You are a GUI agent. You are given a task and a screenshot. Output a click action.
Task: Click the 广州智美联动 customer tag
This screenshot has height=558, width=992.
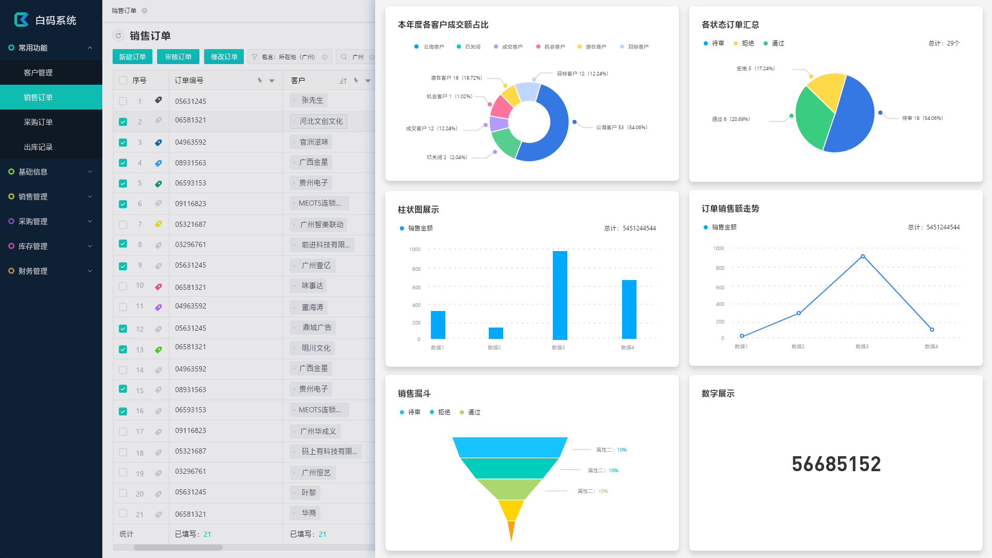tap(318, 225)
